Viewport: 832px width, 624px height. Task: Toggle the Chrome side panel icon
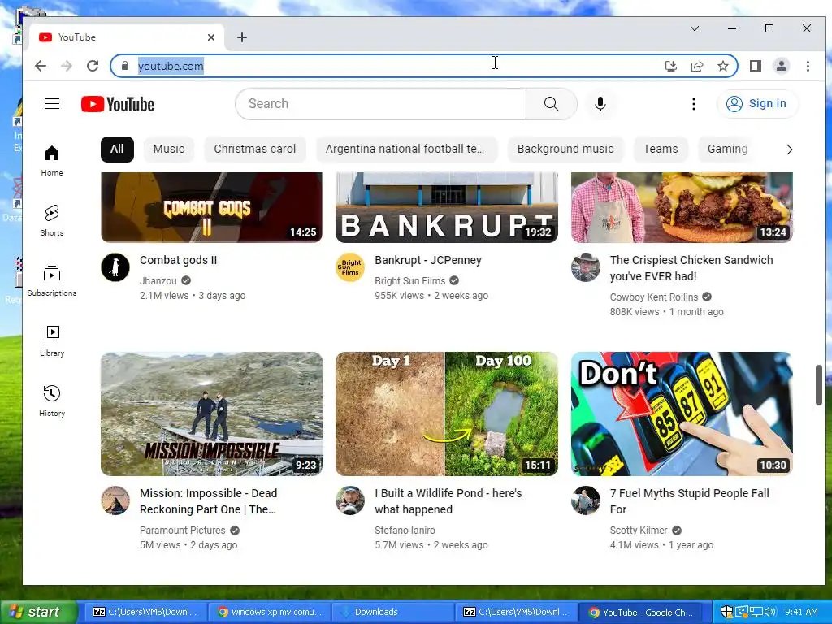(x=756, y=66)
